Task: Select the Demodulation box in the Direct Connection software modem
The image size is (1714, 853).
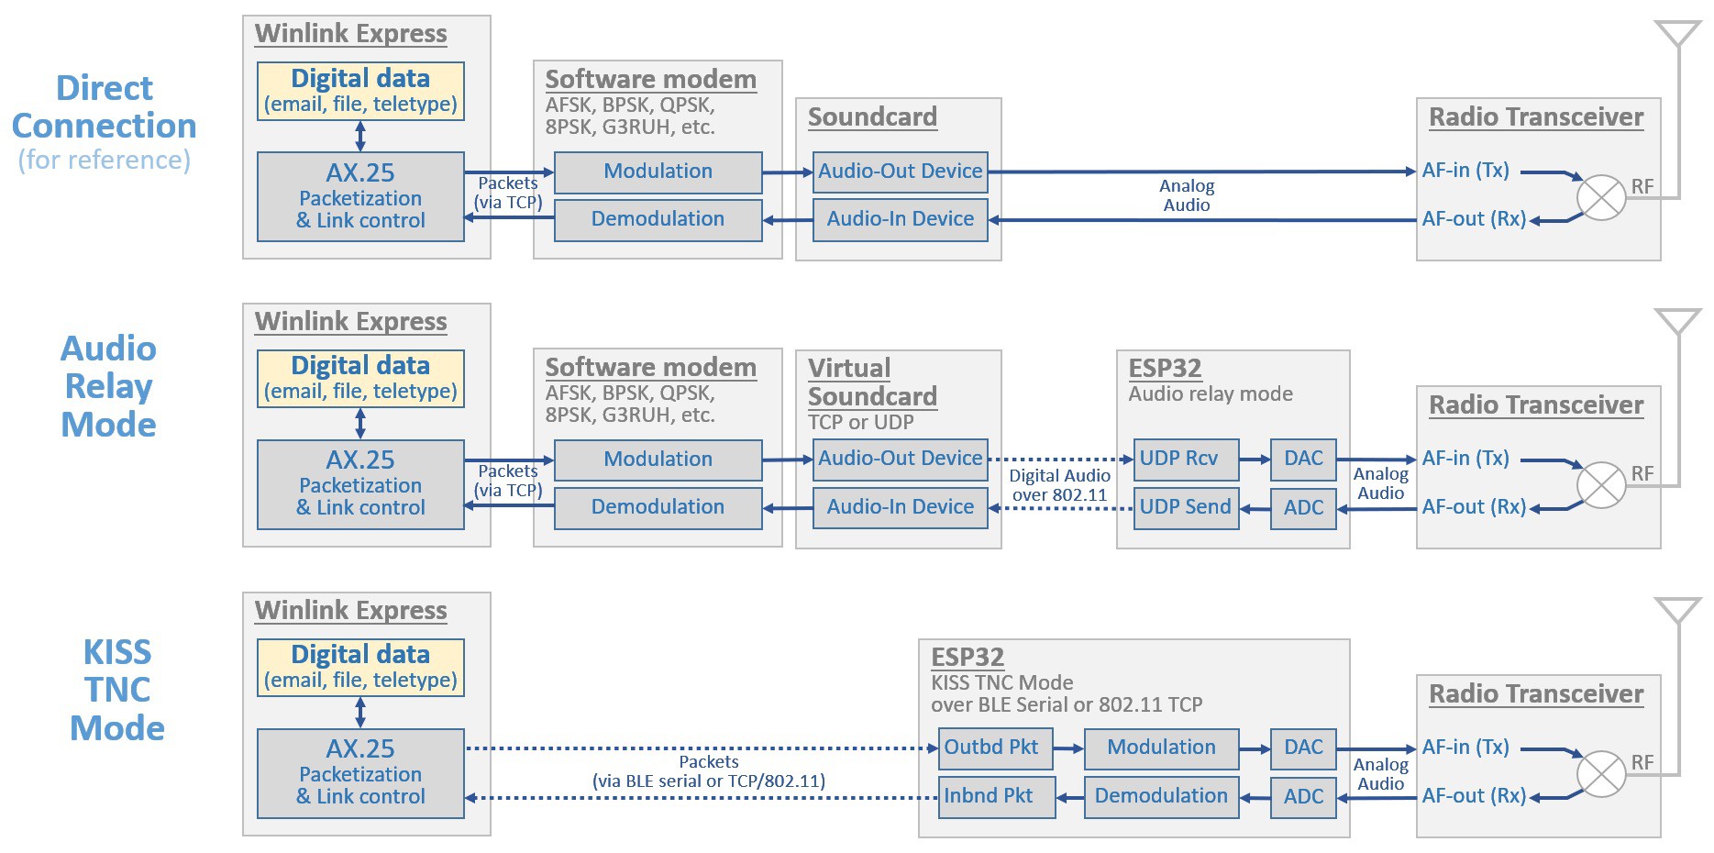Action: point(658,220)
